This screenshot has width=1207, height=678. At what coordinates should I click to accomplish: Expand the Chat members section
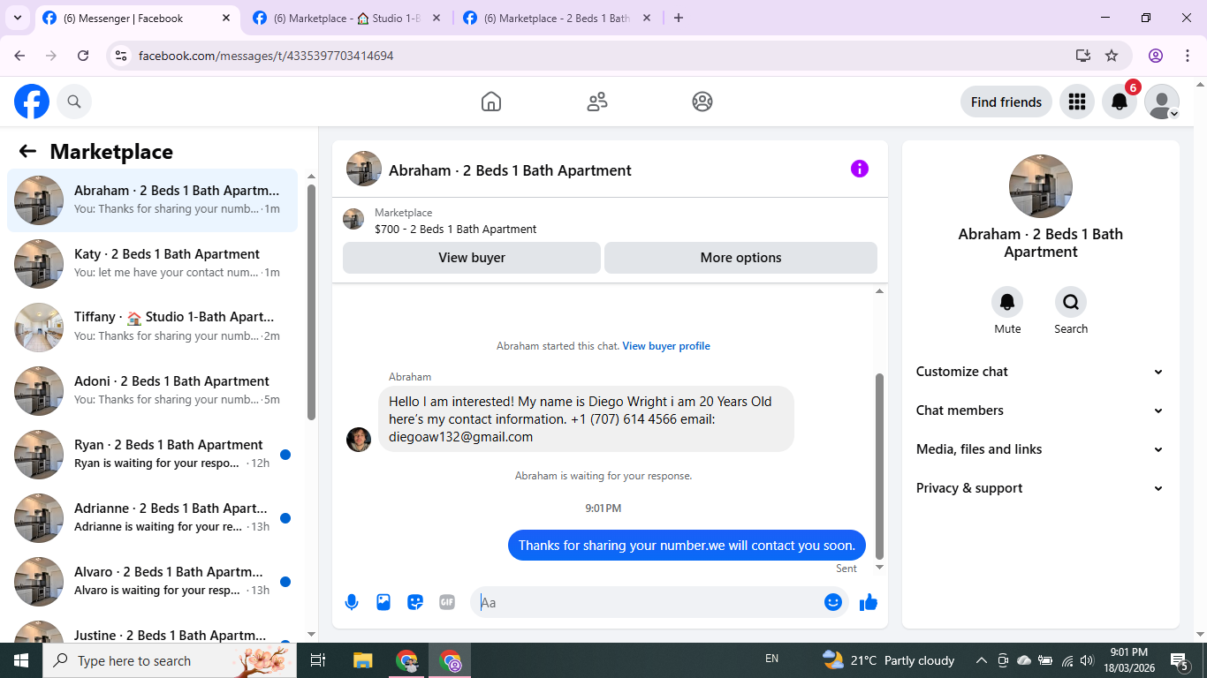coord(1040,411)
